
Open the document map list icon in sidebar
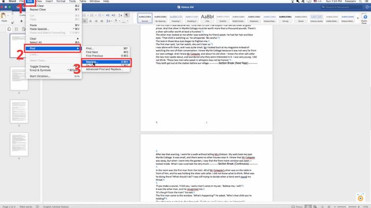coord(16,29)
